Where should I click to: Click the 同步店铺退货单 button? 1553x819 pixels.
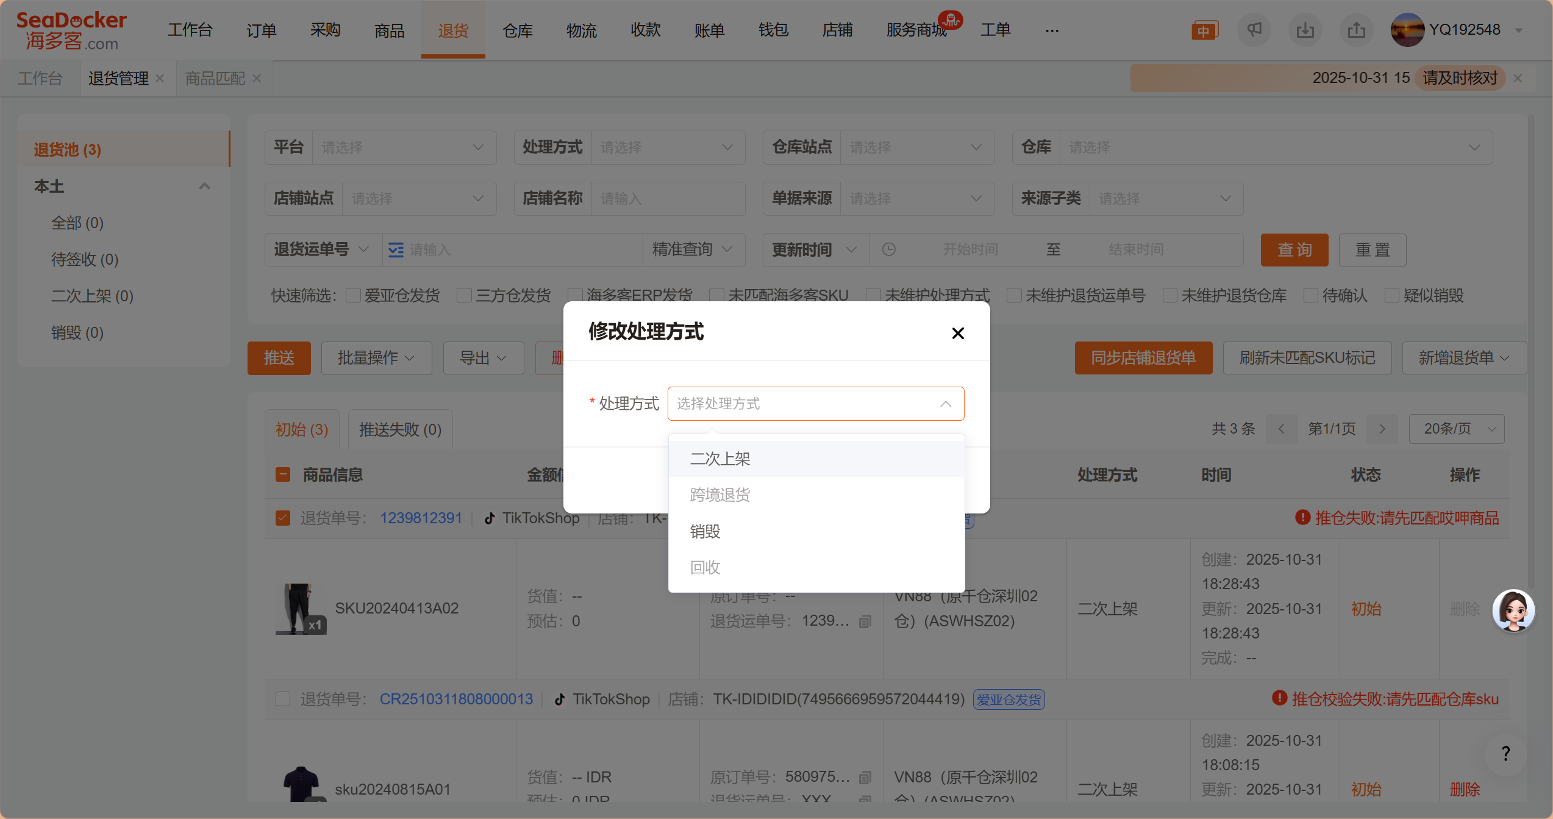(x=1143, y=358)
